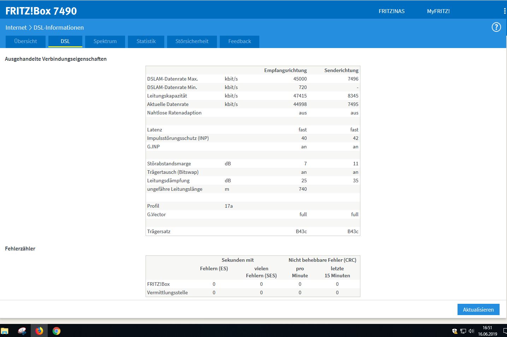Go to the Störsicherheit tab

click(192, 41)
